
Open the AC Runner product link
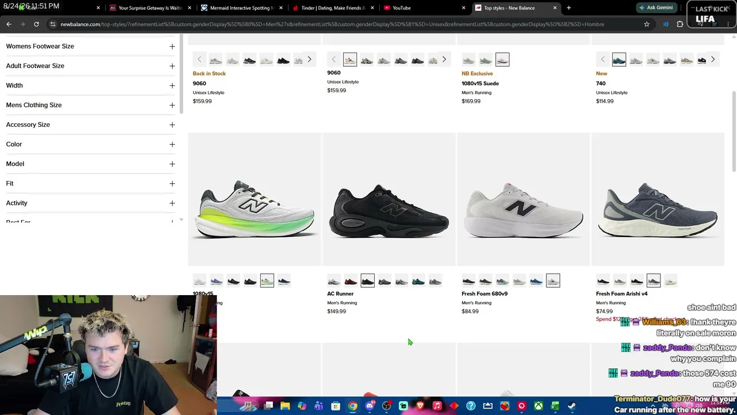click(340, 294)
